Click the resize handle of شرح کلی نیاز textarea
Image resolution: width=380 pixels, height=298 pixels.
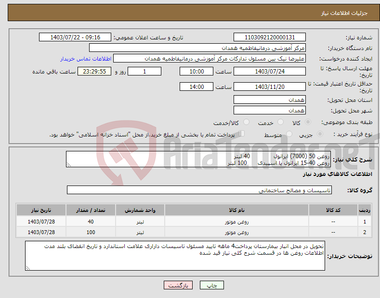tap(69, 164)
